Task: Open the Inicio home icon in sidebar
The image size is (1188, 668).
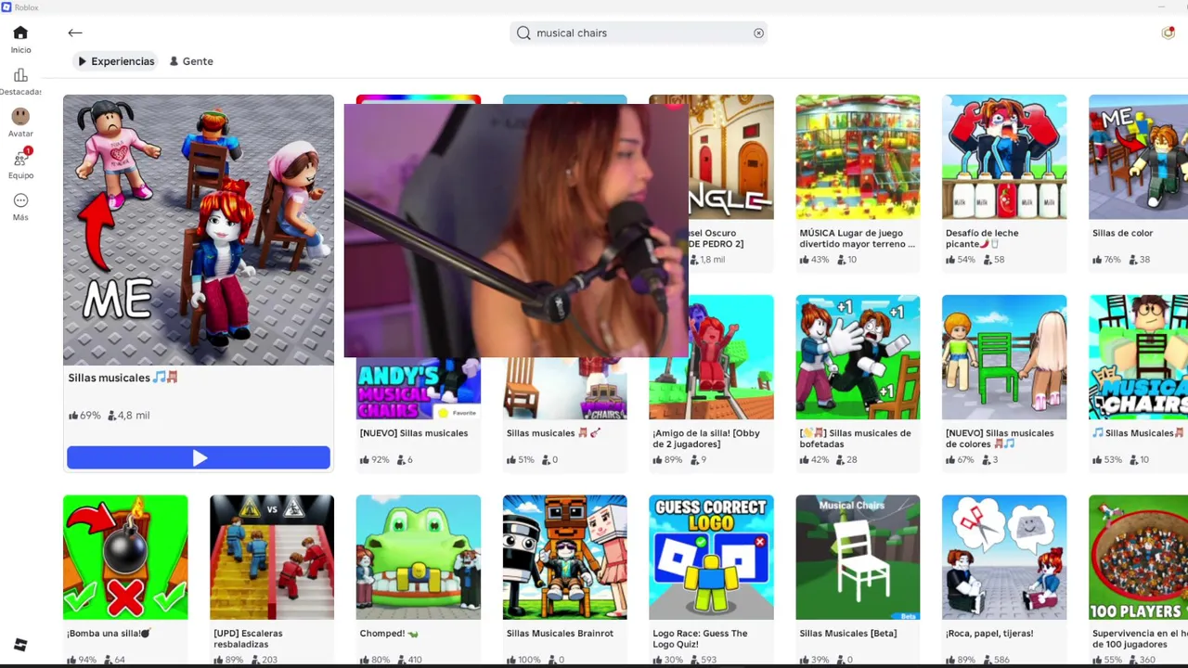Action: [20, 32]
